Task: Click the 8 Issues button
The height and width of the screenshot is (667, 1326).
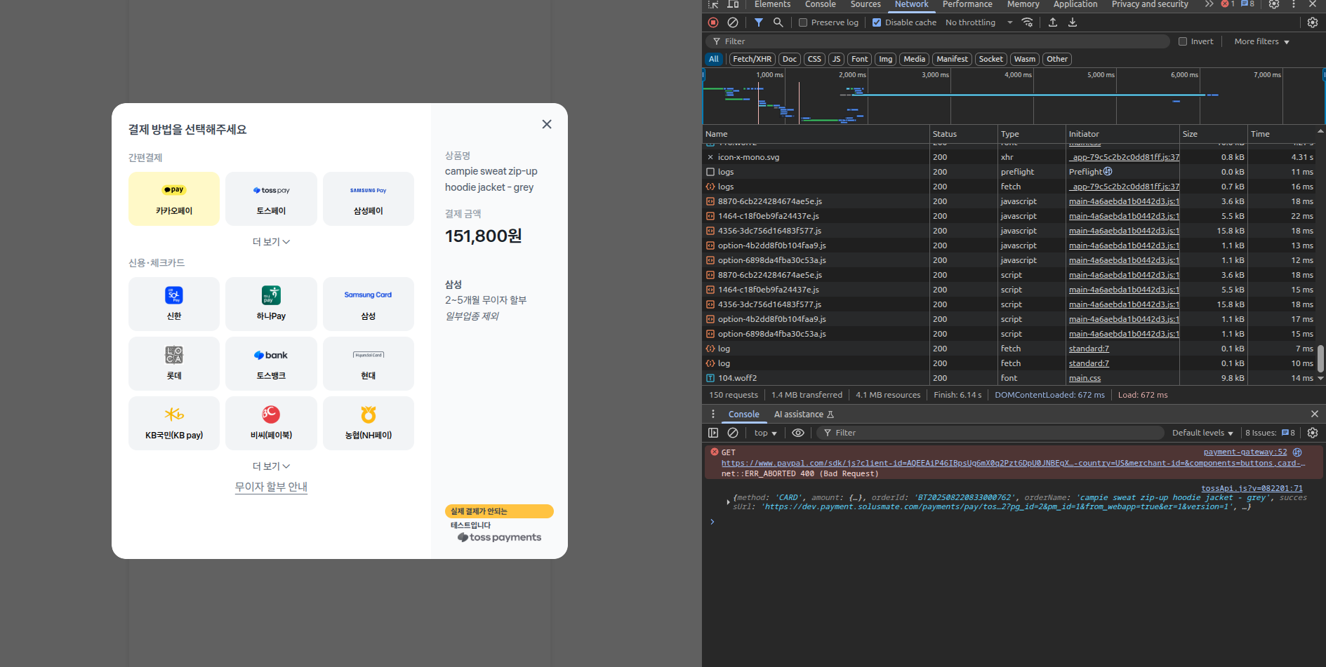Action: tap(1270, 433)
